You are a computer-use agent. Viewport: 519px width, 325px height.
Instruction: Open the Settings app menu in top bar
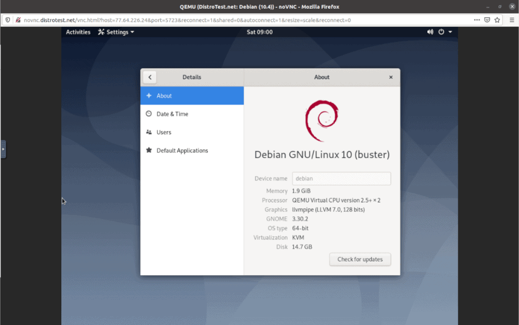[116, 32]
